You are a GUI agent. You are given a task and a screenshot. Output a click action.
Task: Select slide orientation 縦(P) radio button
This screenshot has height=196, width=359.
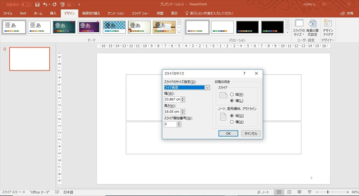coord(232,94)
